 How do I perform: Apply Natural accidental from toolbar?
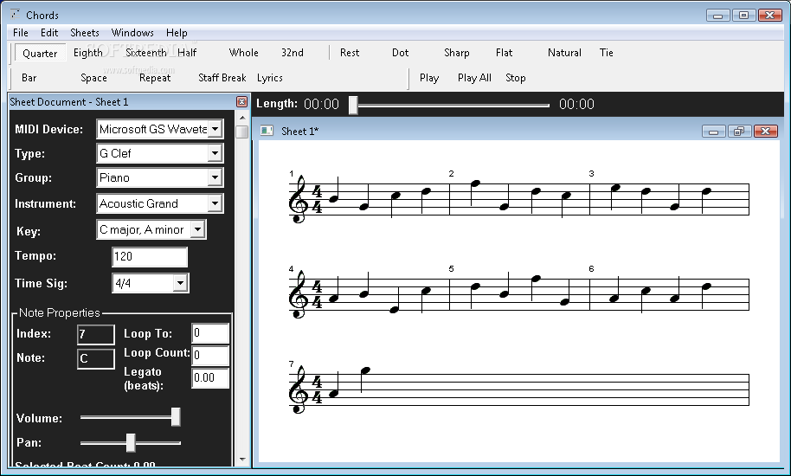564,53
